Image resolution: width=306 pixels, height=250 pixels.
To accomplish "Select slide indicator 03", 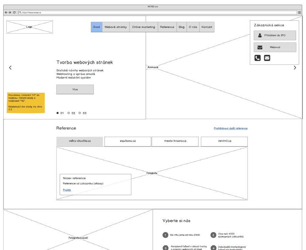I will [x=80, y=113].
